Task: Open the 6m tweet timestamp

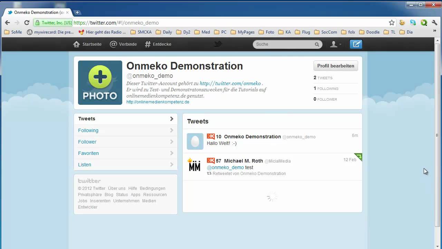Action: 355,136
